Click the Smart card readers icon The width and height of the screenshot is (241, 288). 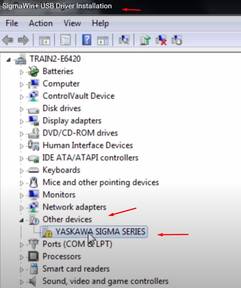34,269
